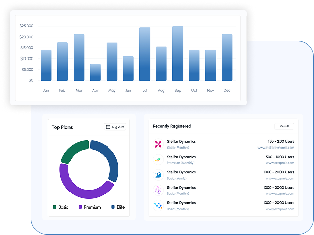Click the calendar icon in Top Plans
Image resolution: width=314 pixels, height=235 pixels.
point(108,127)
